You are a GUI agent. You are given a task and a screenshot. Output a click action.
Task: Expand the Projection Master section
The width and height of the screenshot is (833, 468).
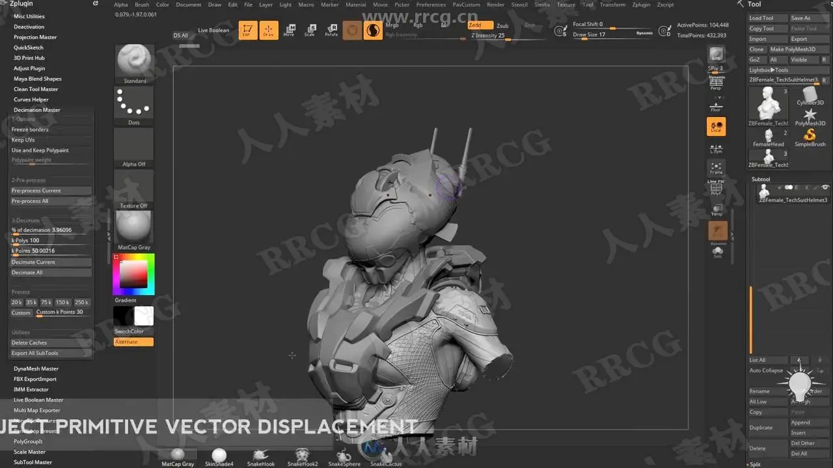tap(35, 37)
